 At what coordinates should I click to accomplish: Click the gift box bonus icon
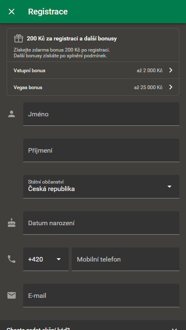pyautogui.click(x=19, y=38)
